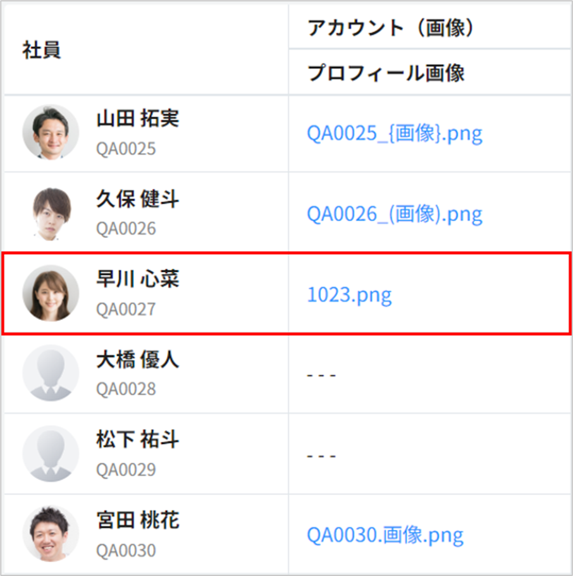The image size is (573, 576).
Task: Open the QA0026_(画像).png file link
Action: tap(394, 214)
